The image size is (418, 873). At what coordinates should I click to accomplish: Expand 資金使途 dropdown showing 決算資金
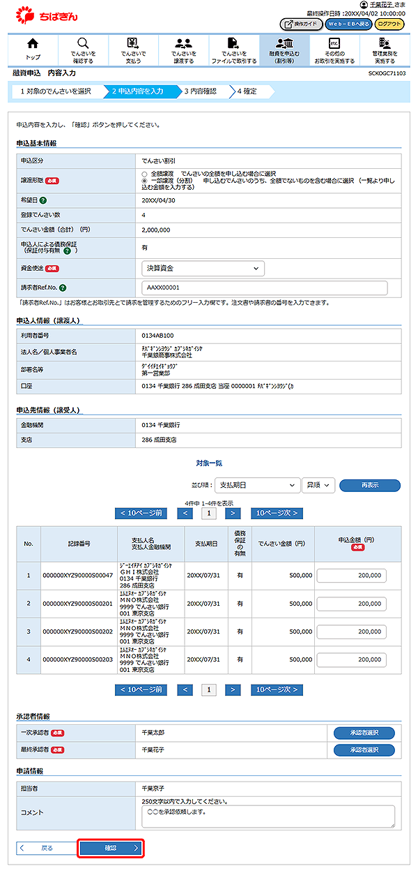203,268
